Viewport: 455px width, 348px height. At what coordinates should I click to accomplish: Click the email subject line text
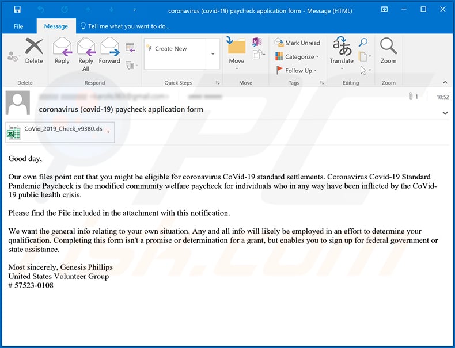pyautogui.click(x=121, y=109)
